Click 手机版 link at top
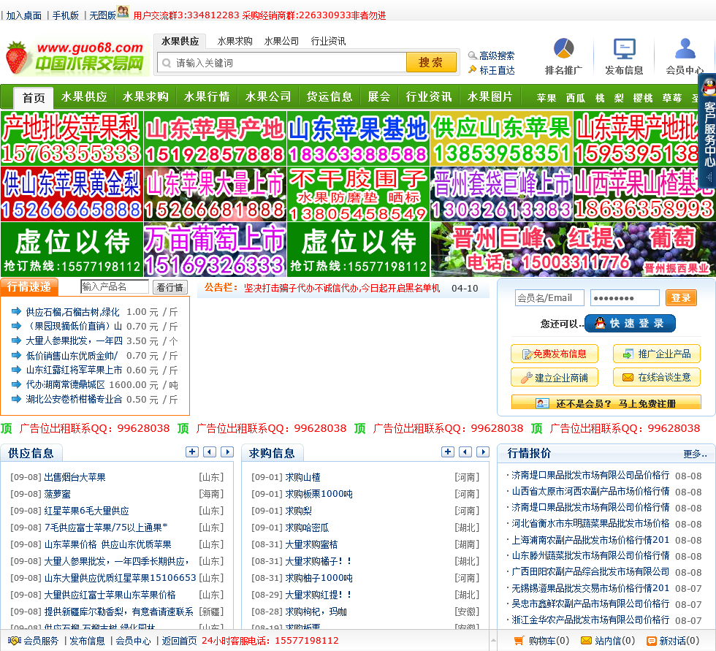 coord(65,15)
